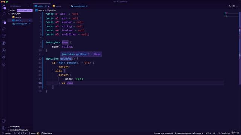Click the circled play icon in activity bar

pos(4,50)
